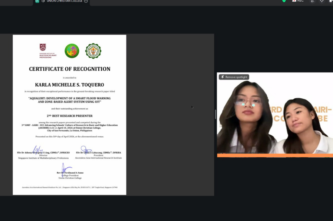This screenshot has width=333, height=221.
Task: Click the Remove spotlight button
Action: coord(234,77)
